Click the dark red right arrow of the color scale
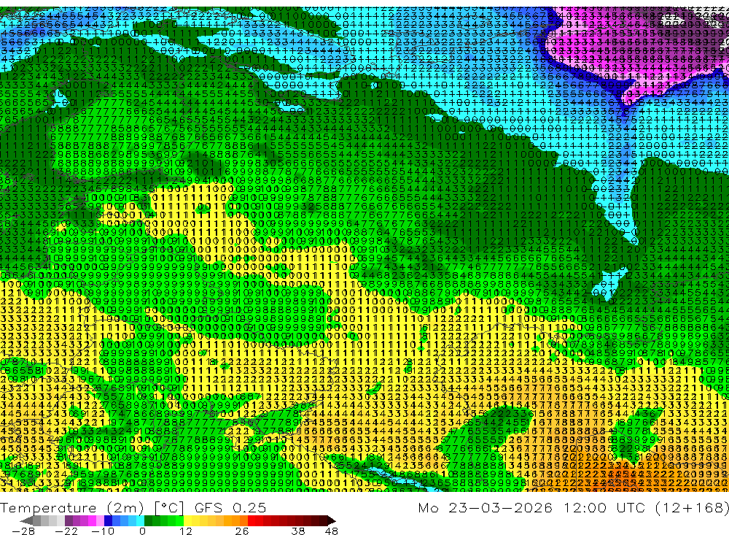Screen dimensions: 729x535 pos(332,520)
